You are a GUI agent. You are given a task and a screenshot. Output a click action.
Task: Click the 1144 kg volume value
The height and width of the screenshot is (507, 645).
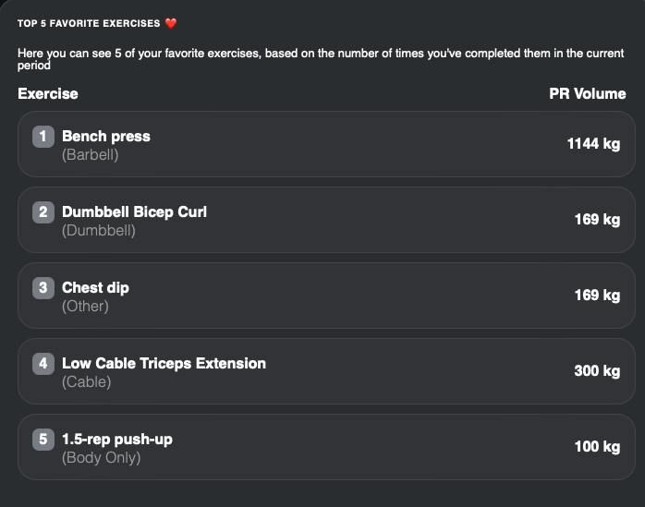pyautogui.click(x=593, y=144)
